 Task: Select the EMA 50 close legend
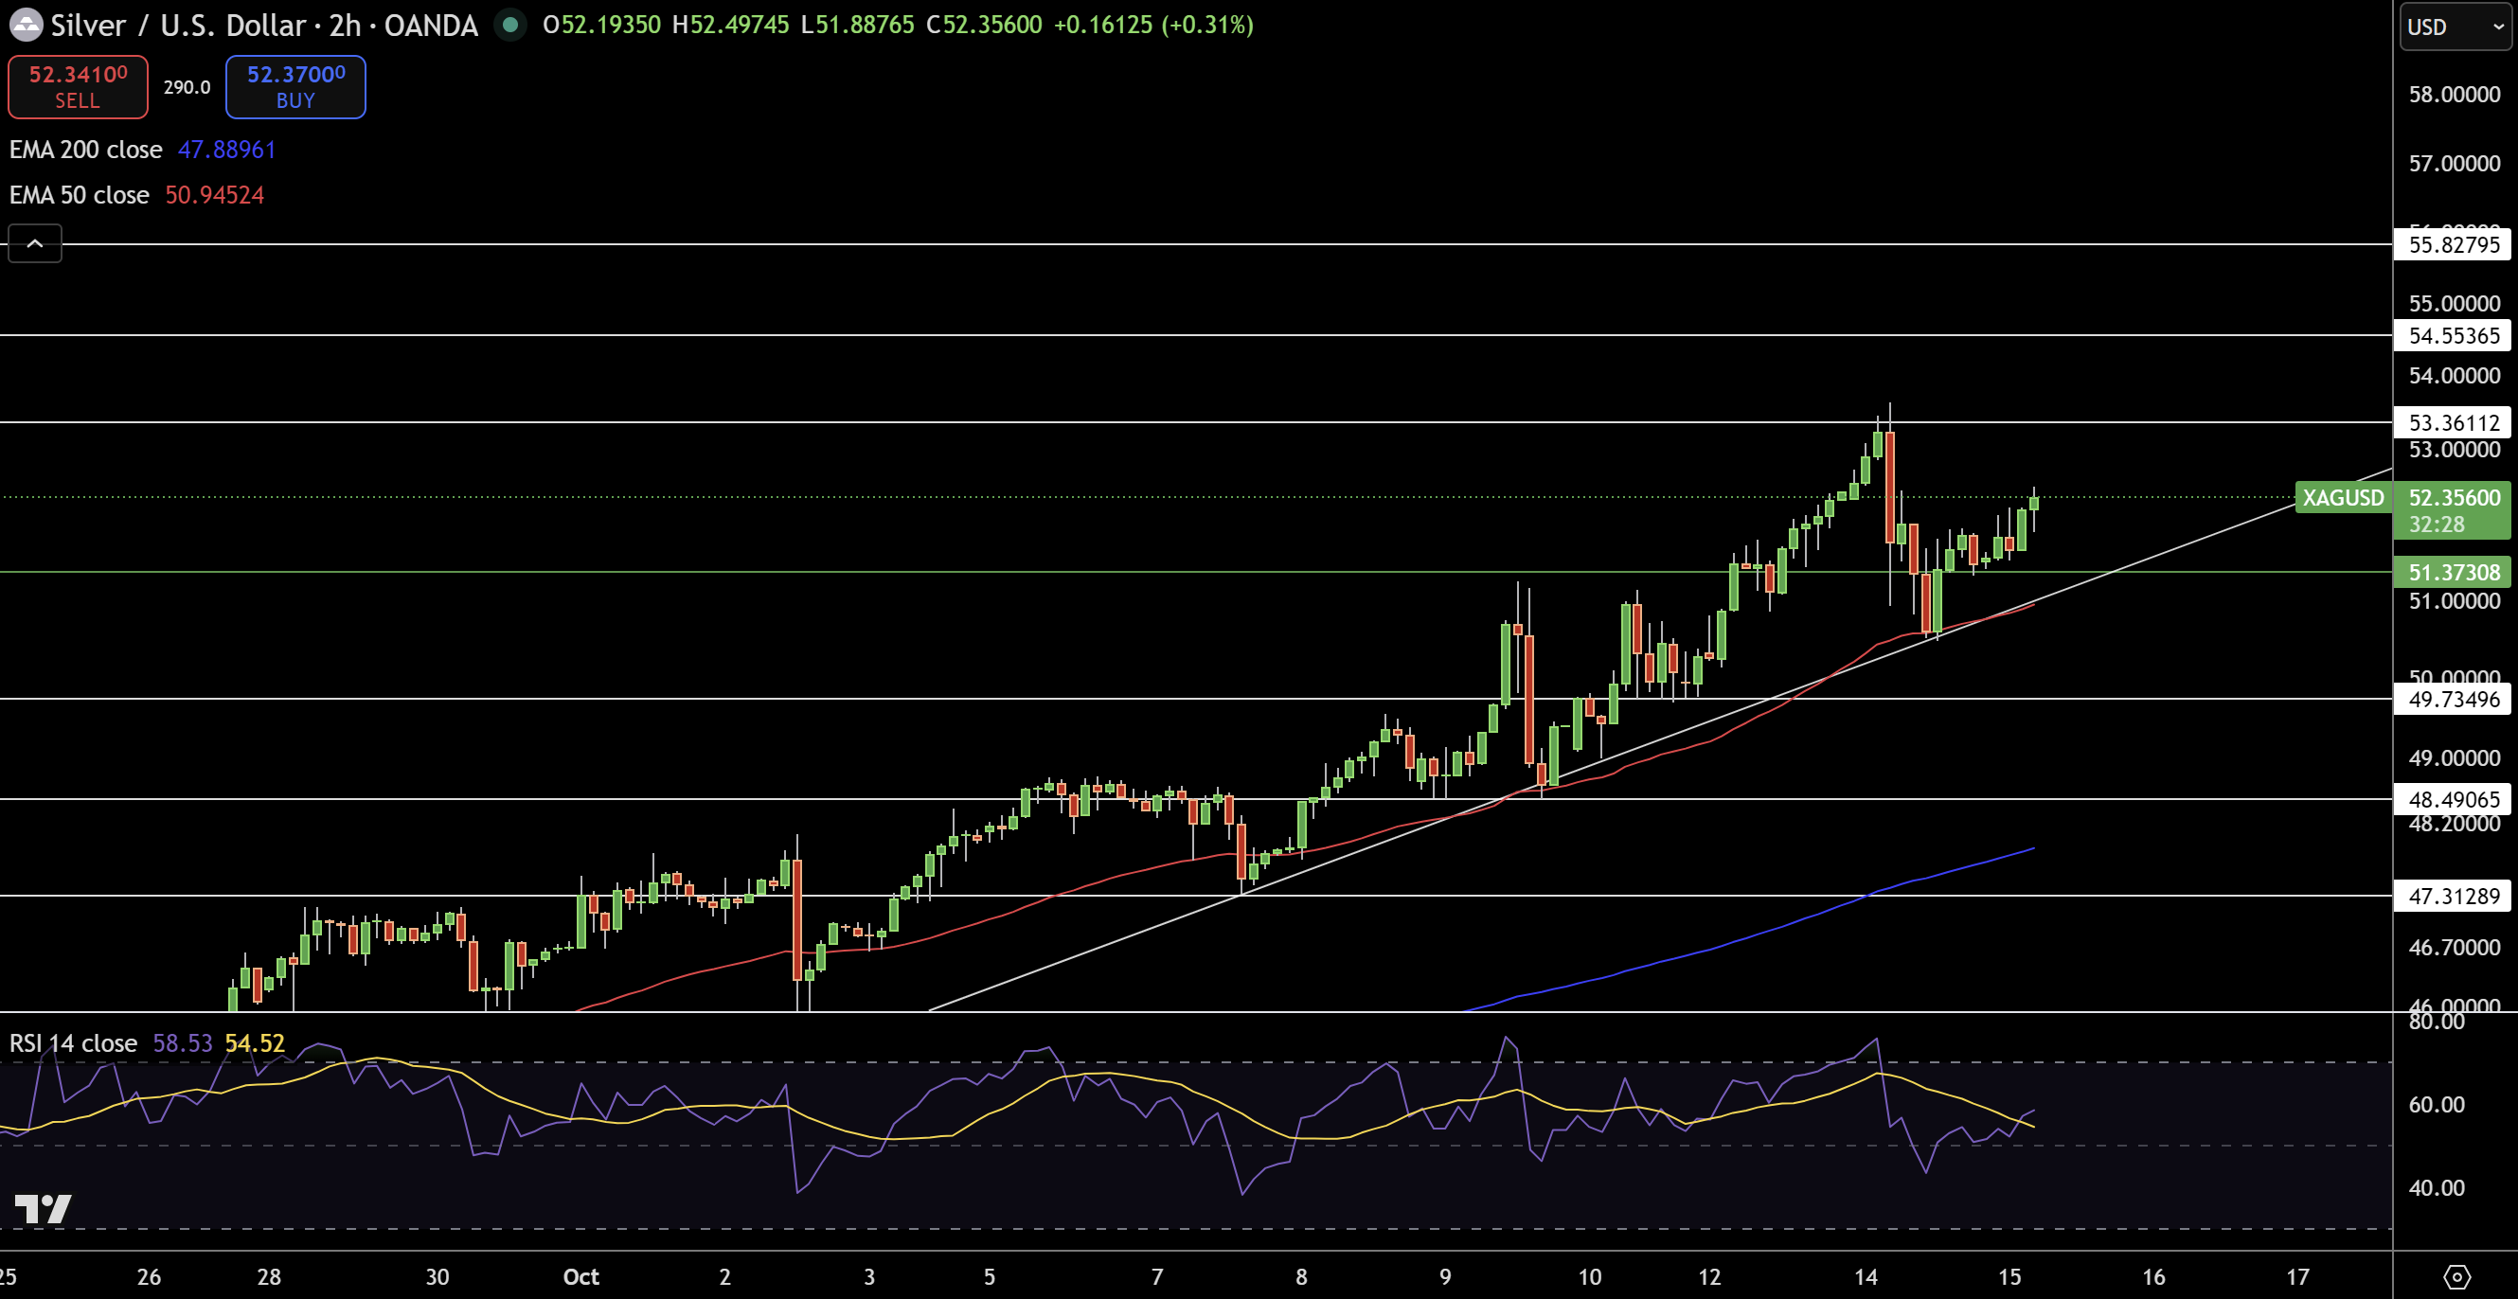[x=80, y=194]
